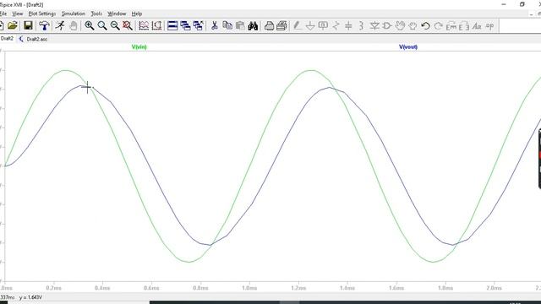This screenshot has height=304, width=541.
Task: Restore down the application window
Action: pyautogui.click(x=522, y=4)
